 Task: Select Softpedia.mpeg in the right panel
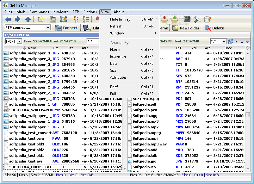click(186, 133)
